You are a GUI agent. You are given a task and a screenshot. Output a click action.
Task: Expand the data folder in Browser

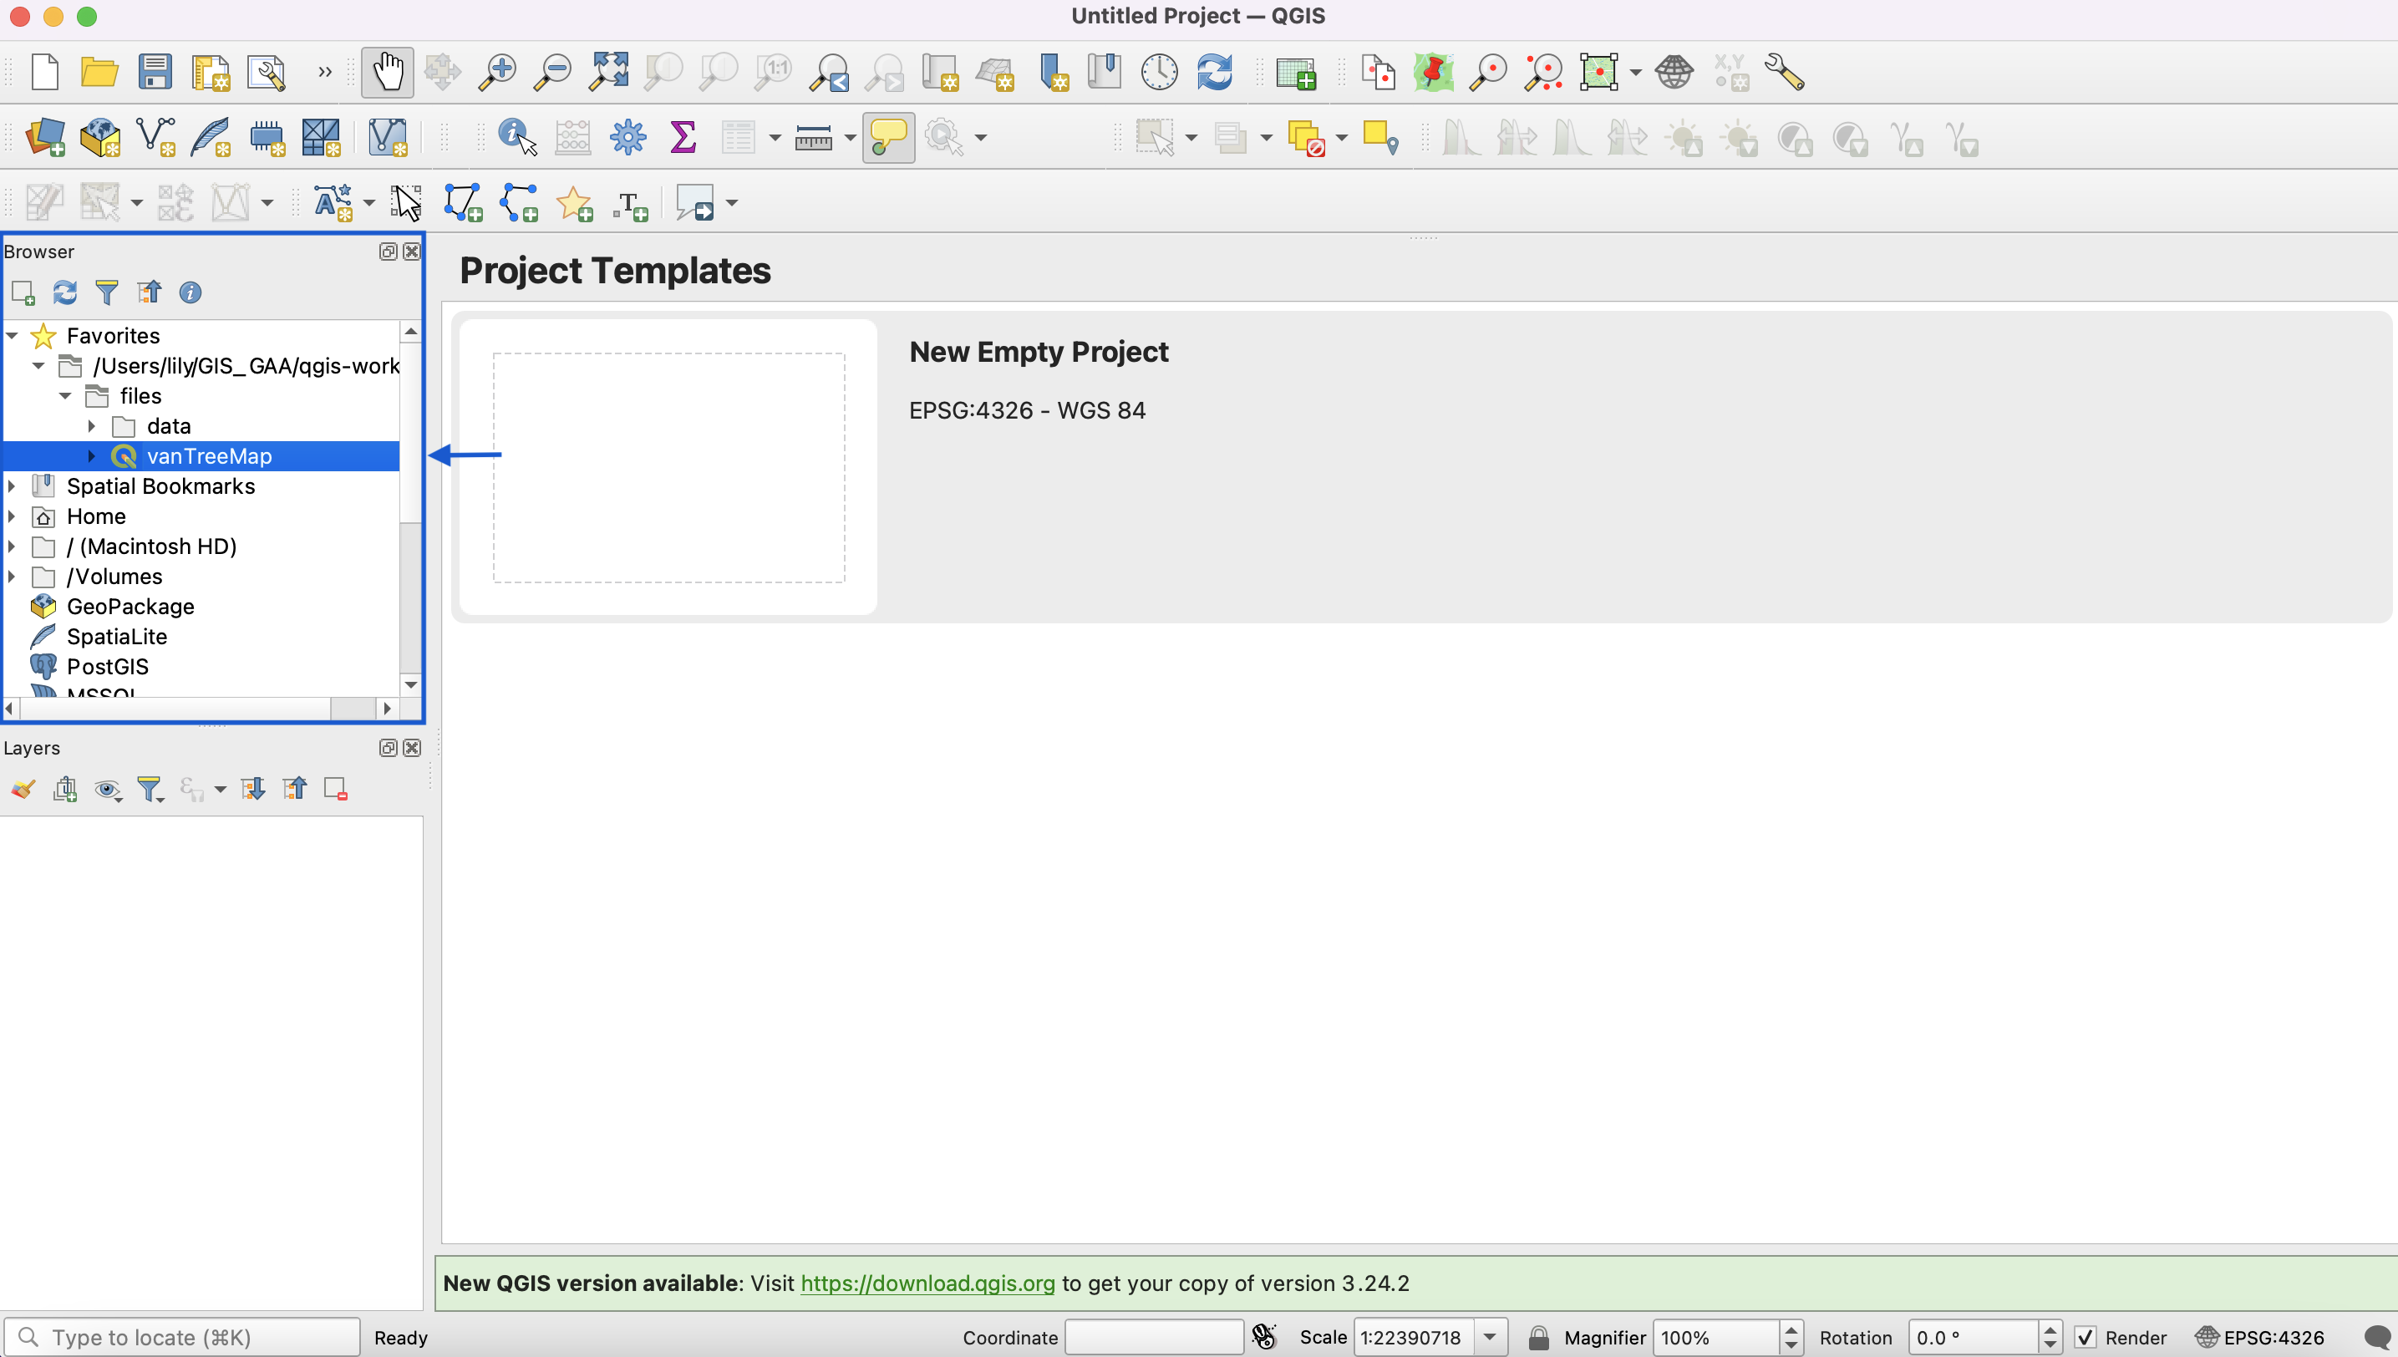[91, 426]
